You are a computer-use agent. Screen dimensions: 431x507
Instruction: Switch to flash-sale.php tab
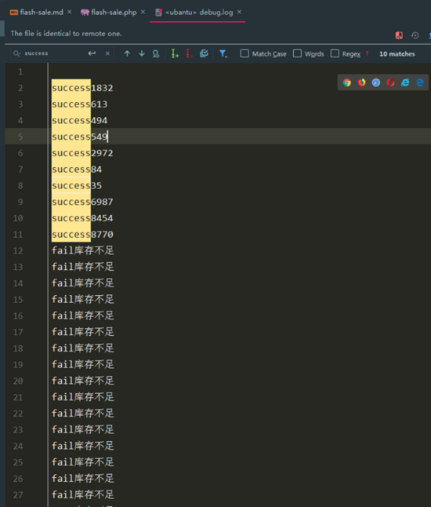point(109,13)
